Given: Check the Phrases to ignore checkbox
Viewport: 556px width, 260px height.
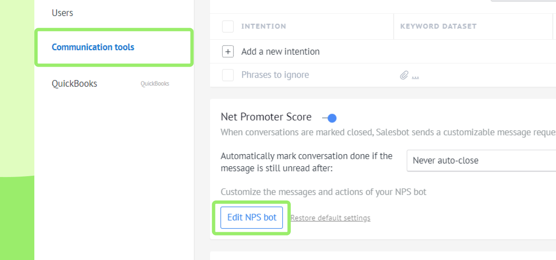Looking at the screenshot, I should pos(228,75).
